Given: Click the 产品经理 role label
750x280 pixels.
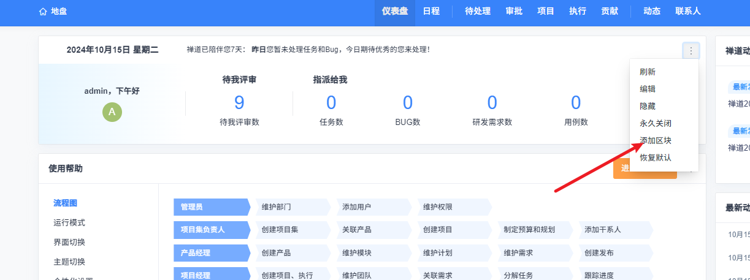Looking at the screenshot, I should click(212, 252).
